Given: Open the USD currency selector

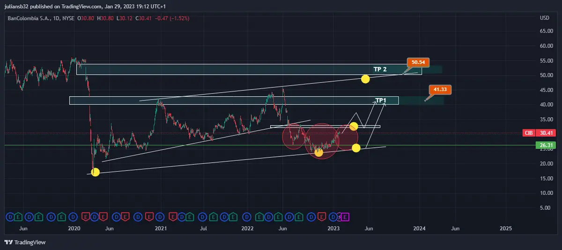Looking at the screenshot, I should tap(544, 18).
